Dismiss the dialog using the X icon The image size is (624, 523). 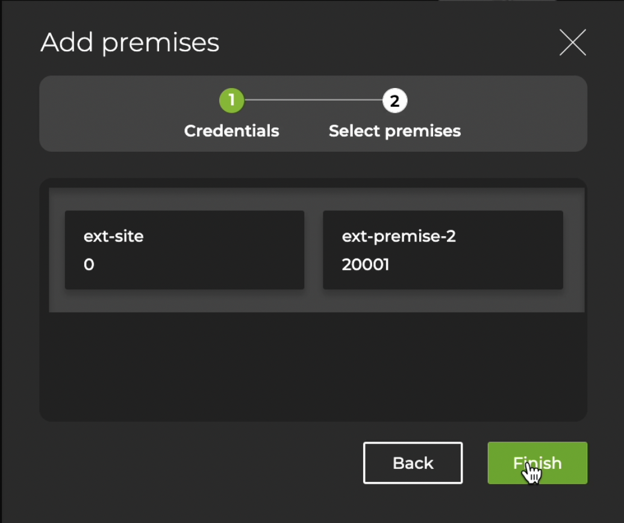pyautogui.click(x=572, y=42)
